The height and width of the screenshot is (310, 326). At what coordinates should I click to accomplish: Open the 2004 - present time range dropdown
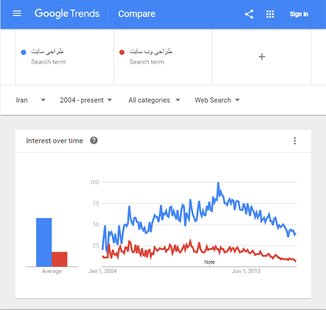tap(86, 100)
